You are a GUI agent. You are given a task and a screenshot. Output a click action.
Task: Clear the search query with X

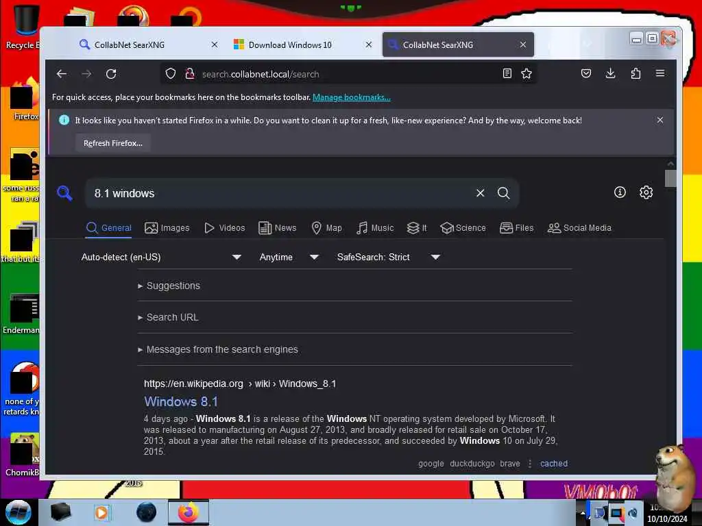pyautogui.click(x=481, y=192)
